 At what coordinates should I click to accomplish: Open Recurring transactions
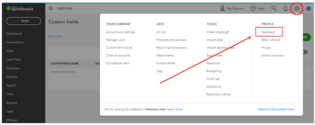pyautogui.click(x=172, y=48)
